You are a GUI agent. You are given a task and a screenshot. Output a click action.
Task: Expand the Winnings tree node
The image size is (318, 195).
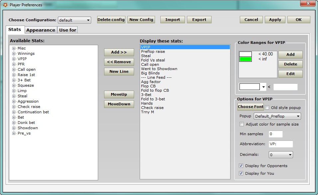point(14,53)
